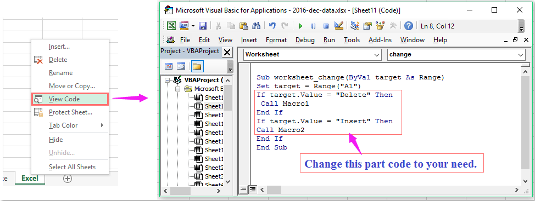
Task: Open Project Explorer from toolbar icon
Action: pos(355,26)
